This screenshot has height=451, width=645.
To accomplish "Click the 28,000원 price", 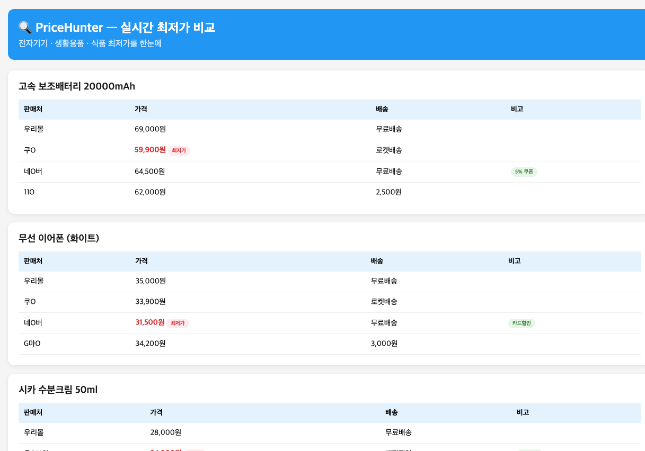I will click(x=166, y=432).
